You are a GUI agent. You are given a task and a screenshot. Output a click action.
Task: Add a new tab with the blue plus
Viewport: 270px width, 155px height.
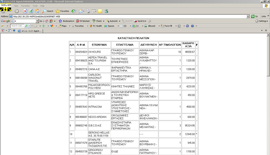click(14, 31)
